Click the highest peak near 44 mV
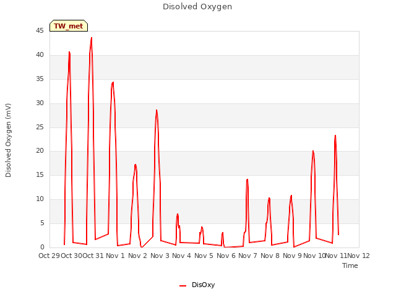396x297 pixels. 92,38
